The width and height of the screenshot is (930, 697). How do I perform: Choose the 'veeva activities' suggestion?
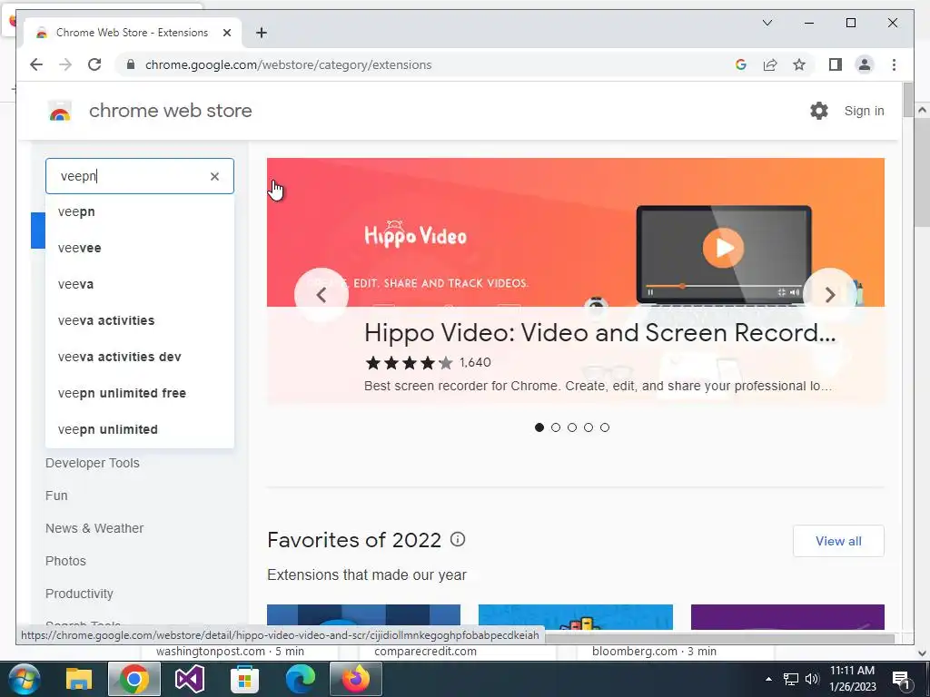140,320
